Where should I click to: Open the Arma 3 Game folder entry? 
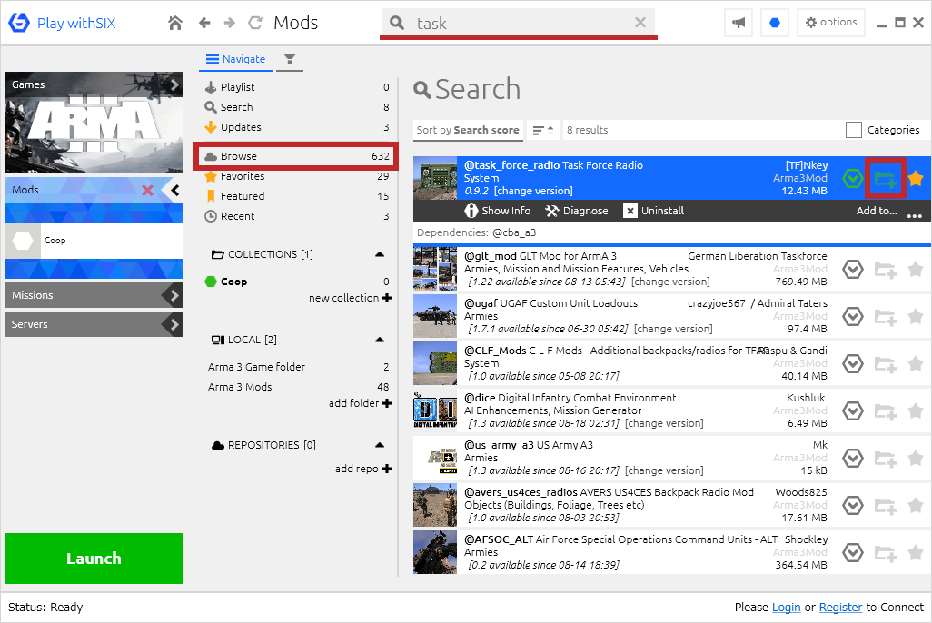[x=297, y=367]
